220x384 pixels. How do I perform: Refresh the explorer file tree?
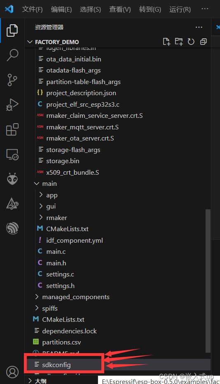(191, 42)
